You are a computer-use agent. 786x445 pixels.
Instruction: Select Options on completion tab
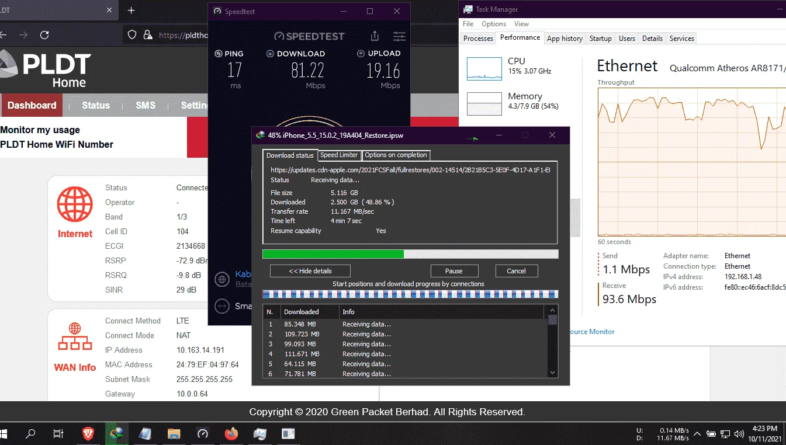point(396,155)
